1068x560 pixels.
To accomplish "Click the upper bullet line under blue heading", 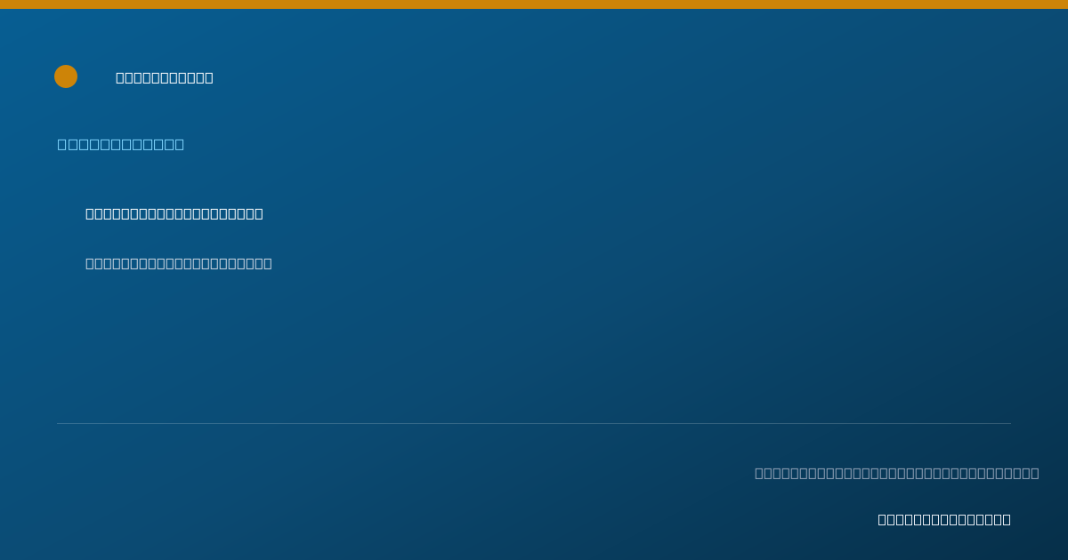I will click(x=174, y=213).
